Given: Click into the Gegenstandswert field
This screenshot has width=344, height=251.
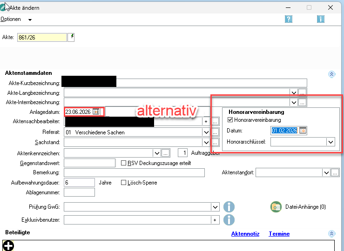Looking at the screenshot, I should coord(89,163).
